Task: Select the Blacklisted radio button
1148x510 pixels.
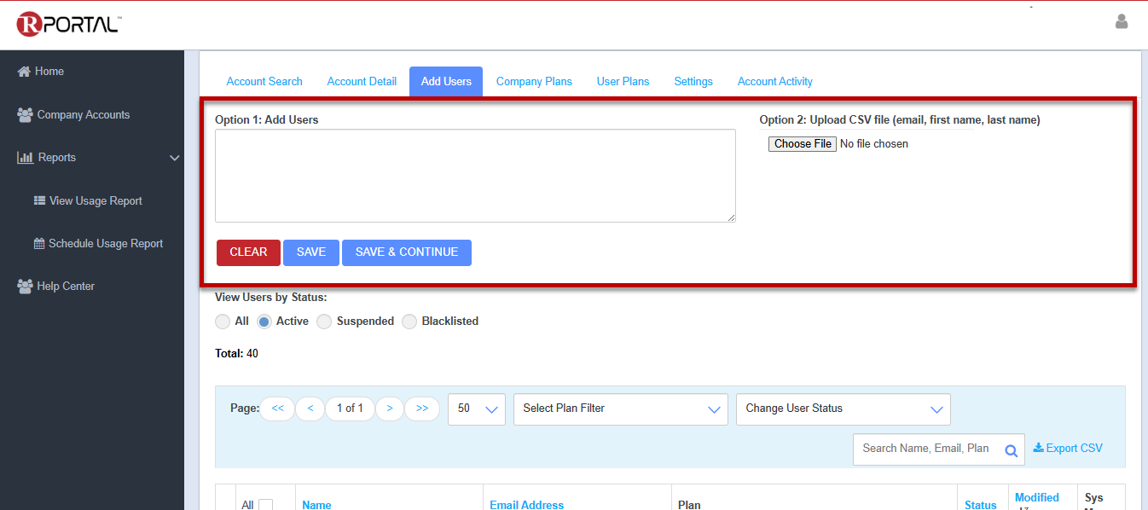Action: 409,322
